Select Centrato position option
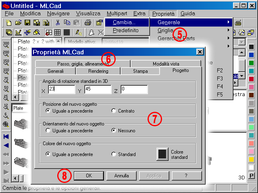The height and width of the screenshot is (193, 258). [x=123, y=111]
